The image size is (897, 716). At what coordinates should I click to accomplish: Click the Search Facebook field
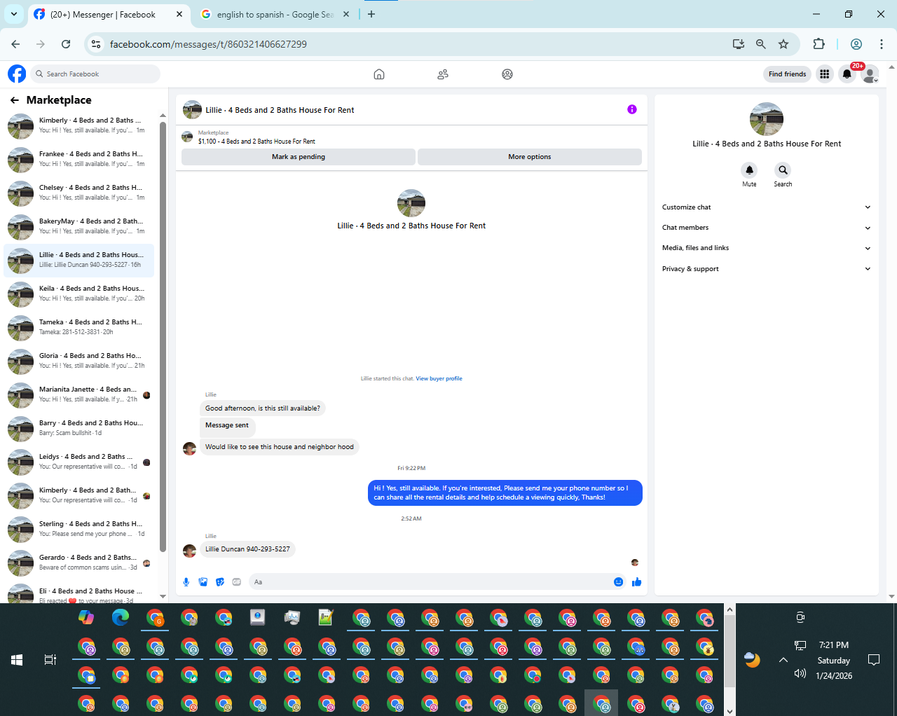(x=96, y=74)
